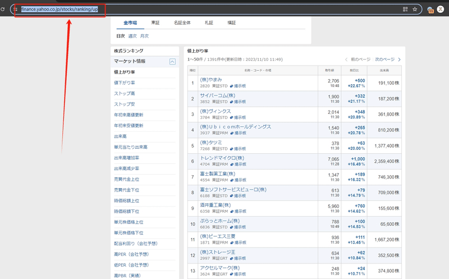Open 掲示板 for 富士製薬工業(株)
449x279 pixels.
(238, 180)
